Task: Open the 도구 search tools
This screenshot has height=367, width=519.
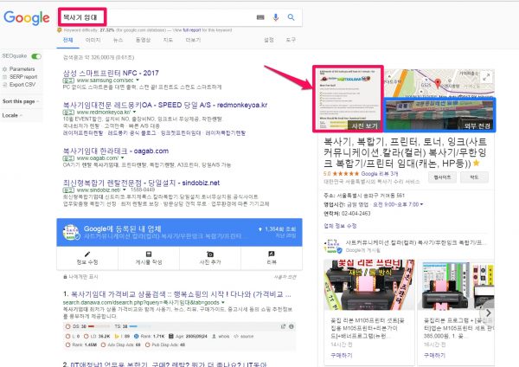Action: coord(291,40)
